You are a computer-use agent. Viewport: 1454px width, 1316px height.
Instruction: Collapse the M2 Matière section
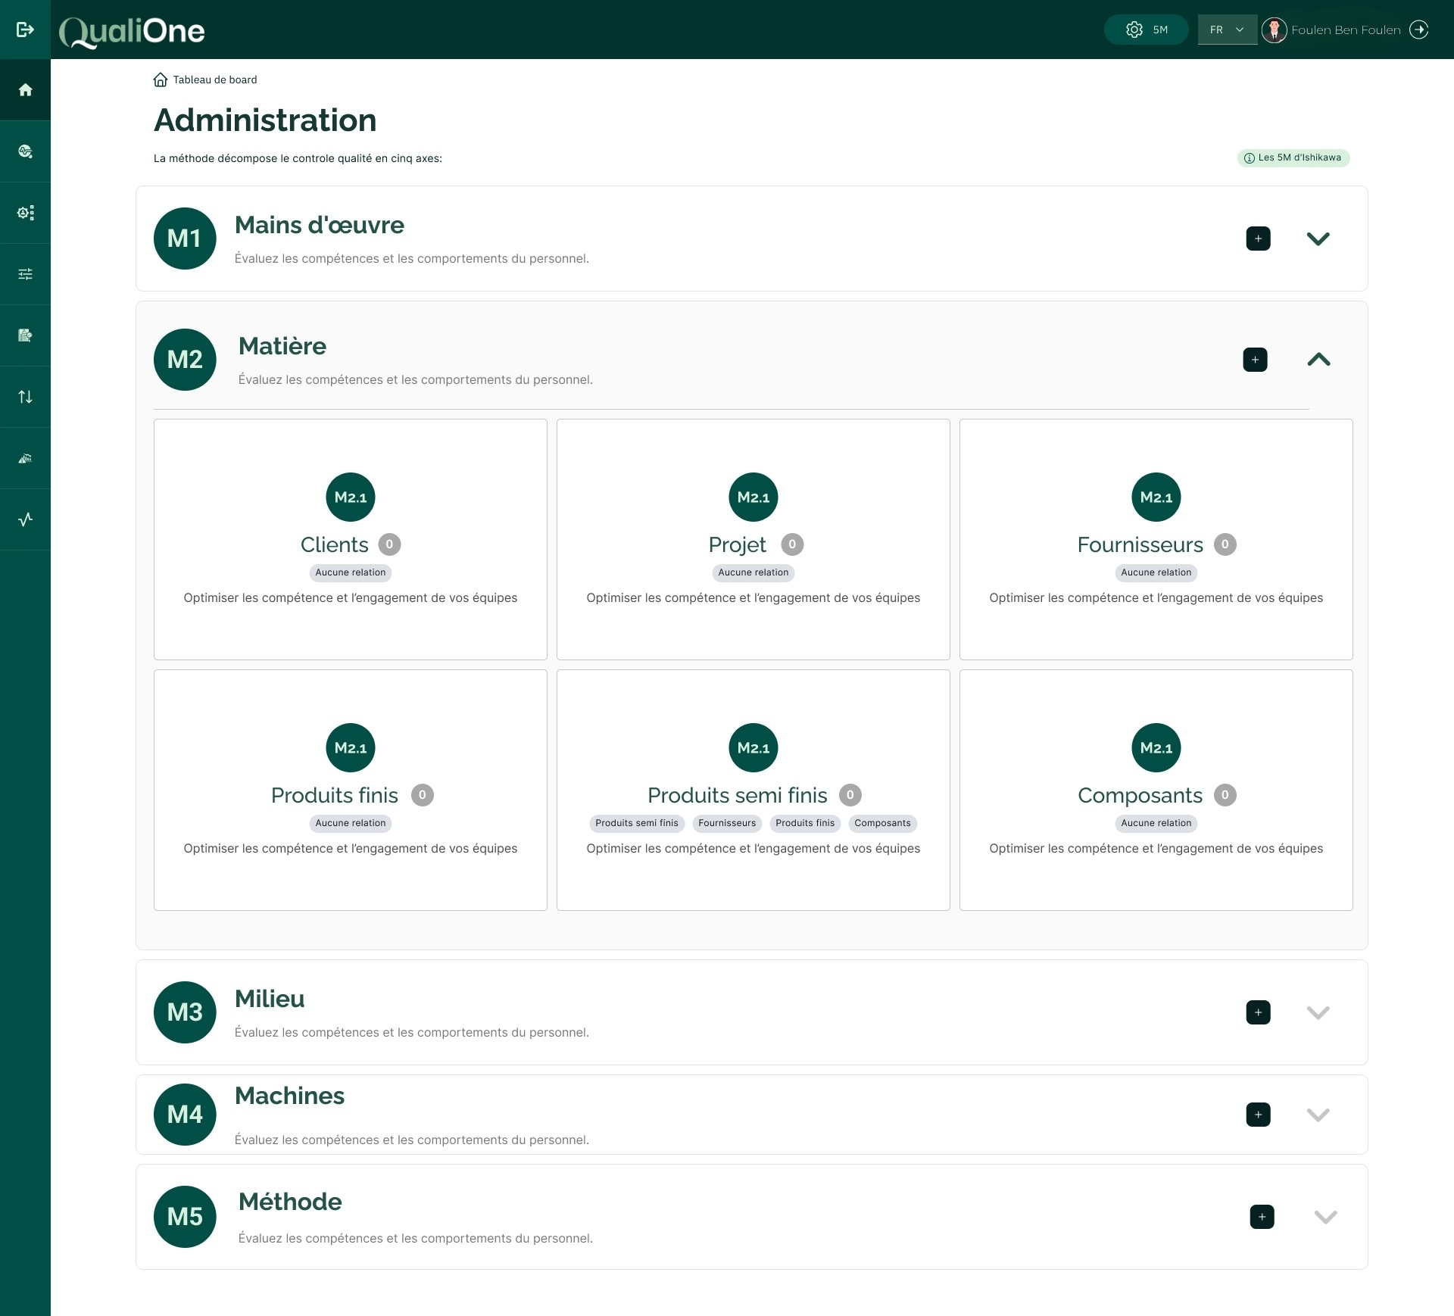coord(1318,360)
